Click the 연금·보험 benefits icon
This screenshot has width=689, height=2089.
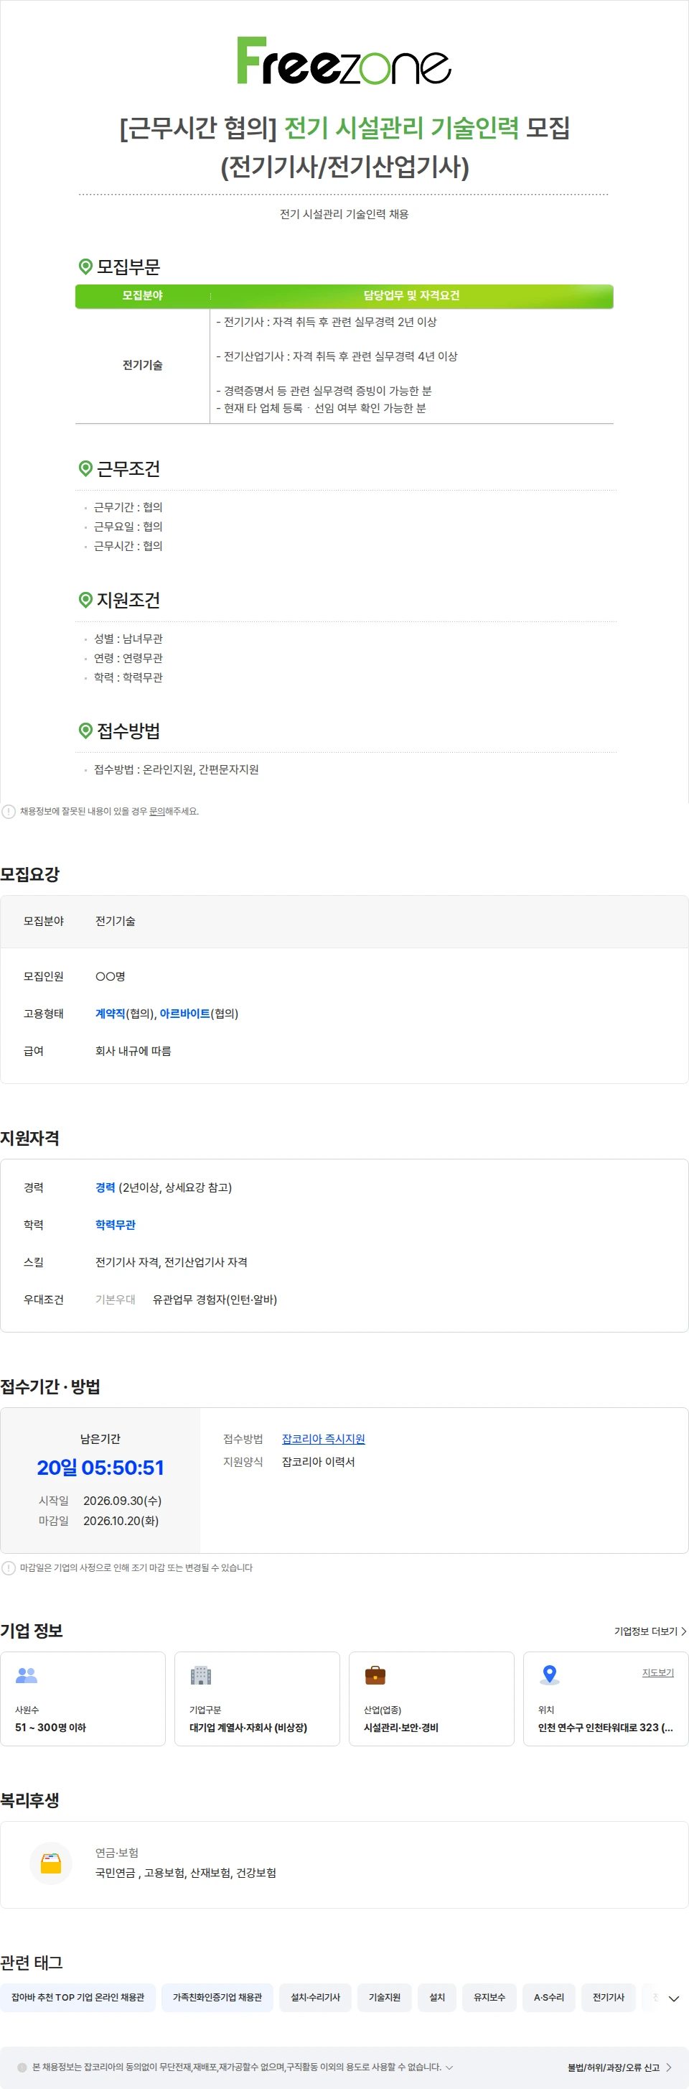51,1863
